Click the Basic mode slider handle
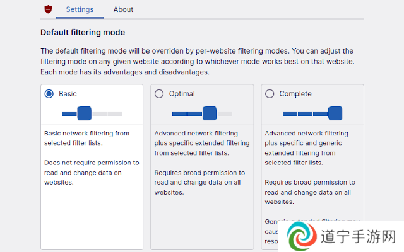Viewport: 404px width, 252px height. point(84,113)
